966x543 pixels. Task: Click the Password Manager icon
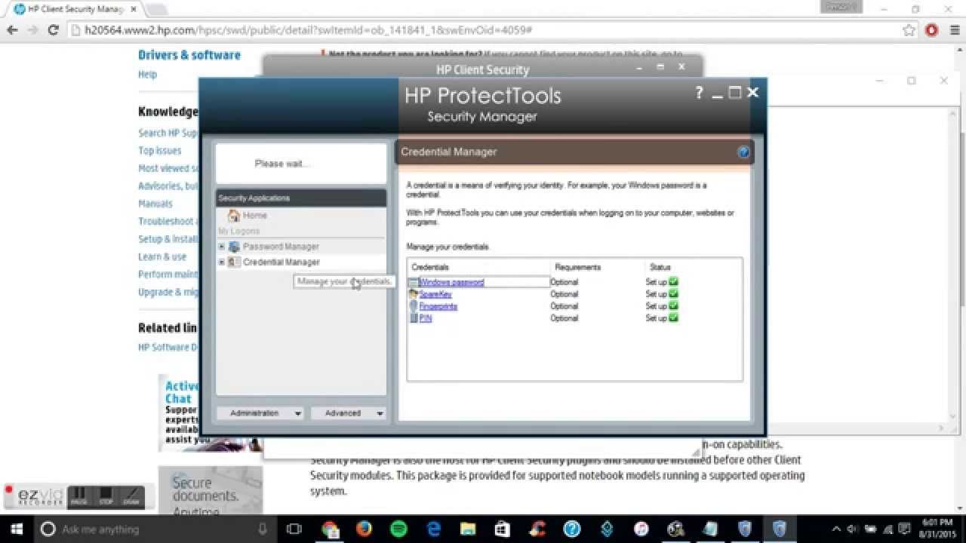pyautogui.click(x=234, y=247)
